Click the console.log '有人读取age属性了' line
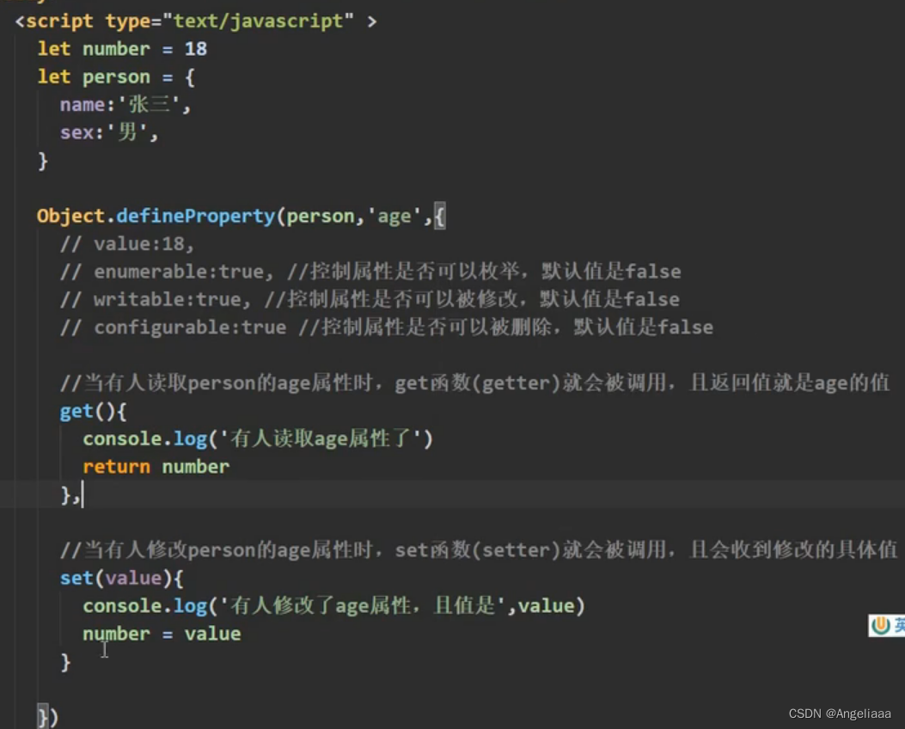905x729 pixels. point(258,439)
